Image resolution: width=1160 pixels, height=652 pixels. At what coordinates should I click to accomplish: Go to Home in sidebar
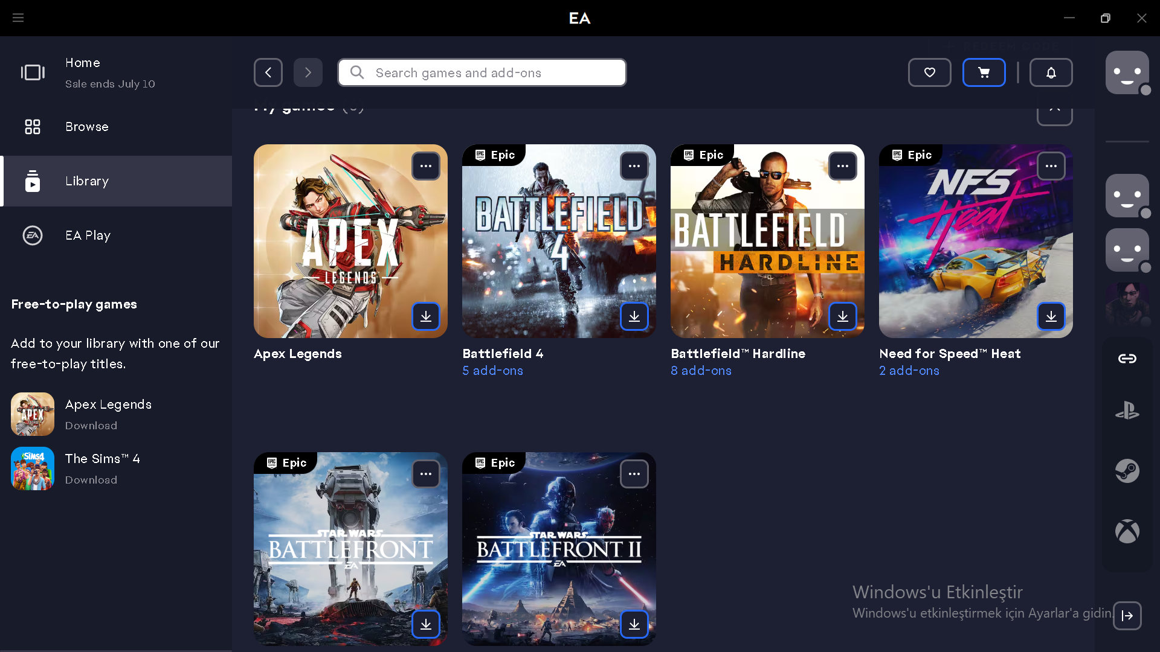[116, 72]
